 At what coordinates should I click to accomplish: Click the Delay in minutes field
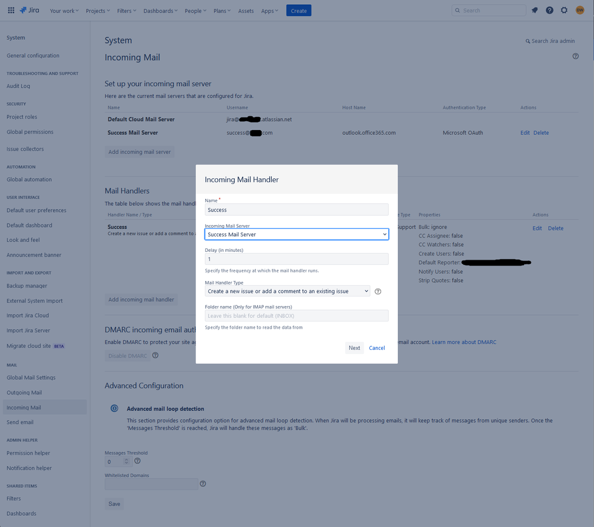(x=297, y=259)
